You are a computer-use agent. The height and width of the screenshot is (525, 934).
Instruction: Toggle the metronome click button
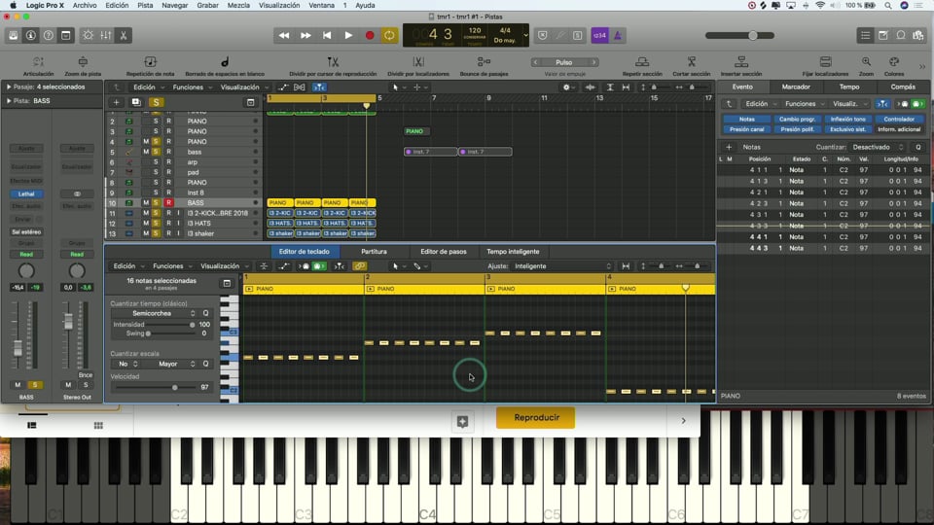point(617,35)
